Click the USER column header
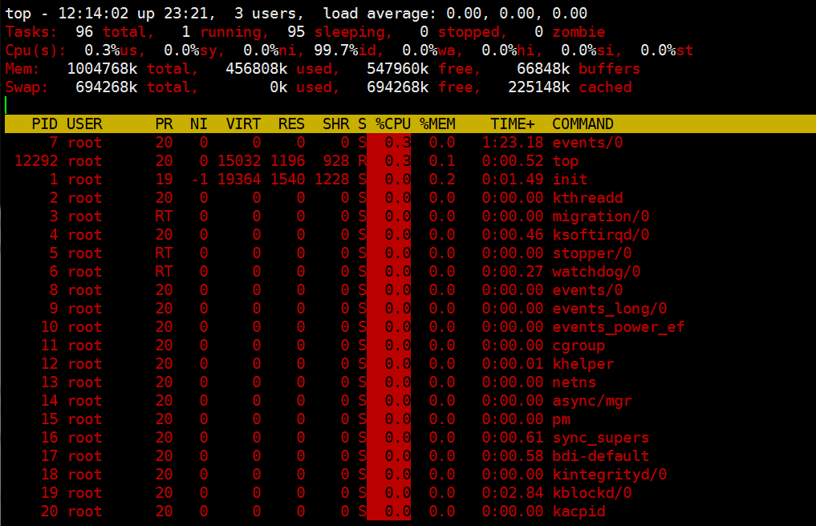 coord(84,123)
